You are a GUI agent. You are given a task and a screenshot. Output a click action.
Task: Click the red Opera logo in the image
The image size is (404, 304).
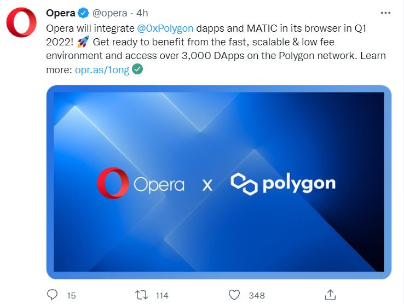pyautogui.click(x=113, y=183)
